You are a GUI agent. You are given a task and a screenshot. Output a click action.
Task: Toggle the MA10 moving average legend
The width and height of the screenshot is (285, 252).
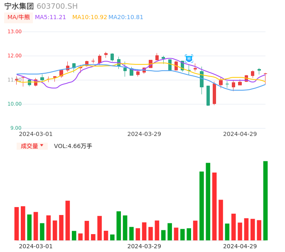89,17
